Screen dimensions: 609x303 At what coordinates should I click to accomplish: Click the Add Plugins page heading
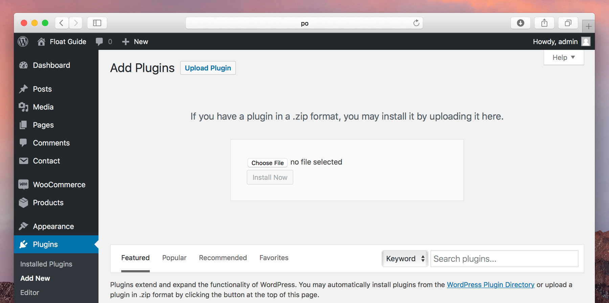(x=142, y=68)
